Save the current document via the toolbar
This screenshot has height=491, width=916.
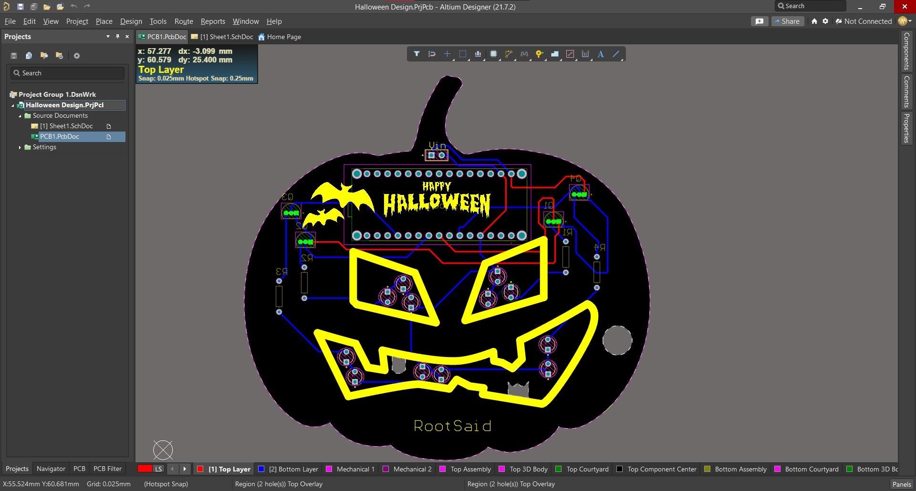click(21, 7)
